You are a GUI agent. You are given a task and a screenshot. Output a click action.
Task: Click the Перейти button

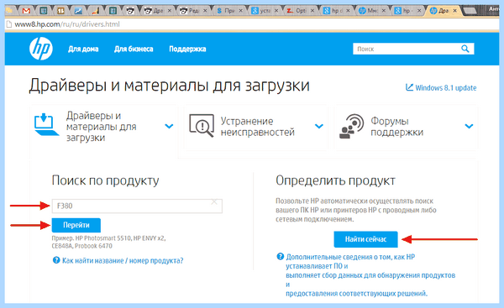pos(76,225)
